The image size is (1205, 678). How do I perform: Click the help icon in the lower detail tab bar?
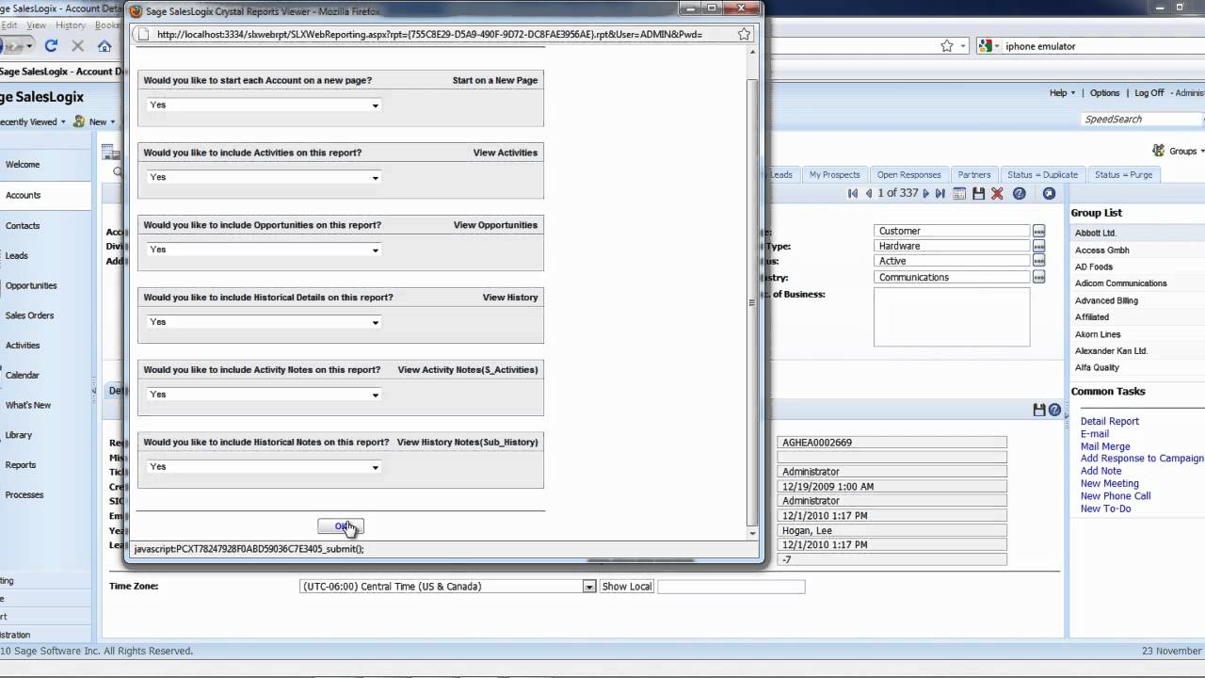pos(1054,410)
